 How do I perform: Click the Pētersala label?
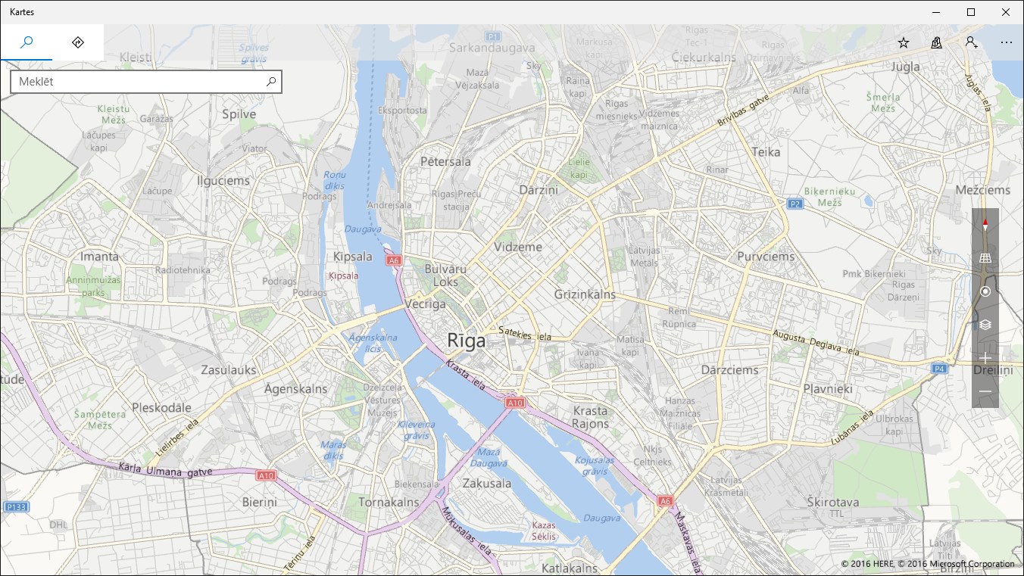point(446,161)
